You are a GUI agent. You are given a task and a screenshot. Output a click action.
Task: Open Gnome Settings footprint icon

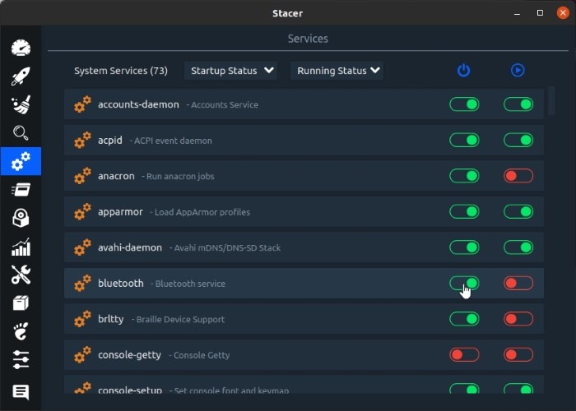click(x=21, y=331)
